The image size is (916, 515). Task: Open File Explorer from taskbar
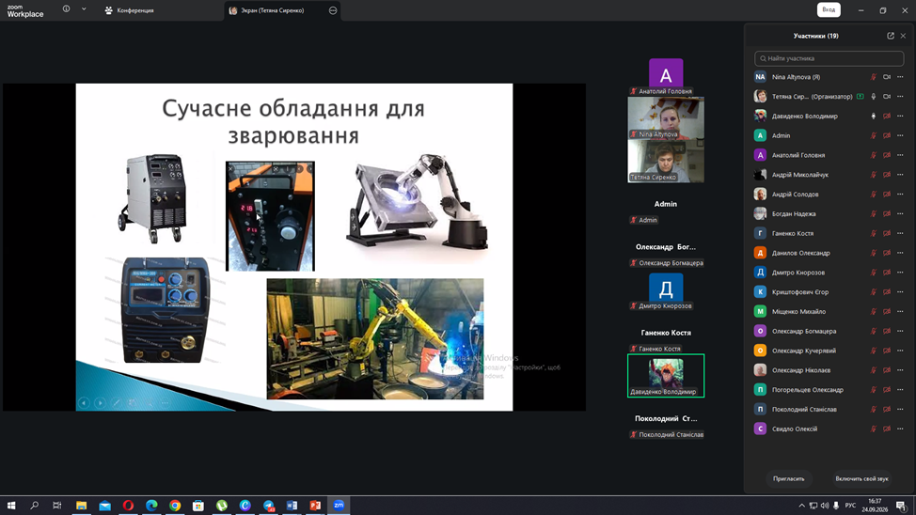click(x=81, y=505)
